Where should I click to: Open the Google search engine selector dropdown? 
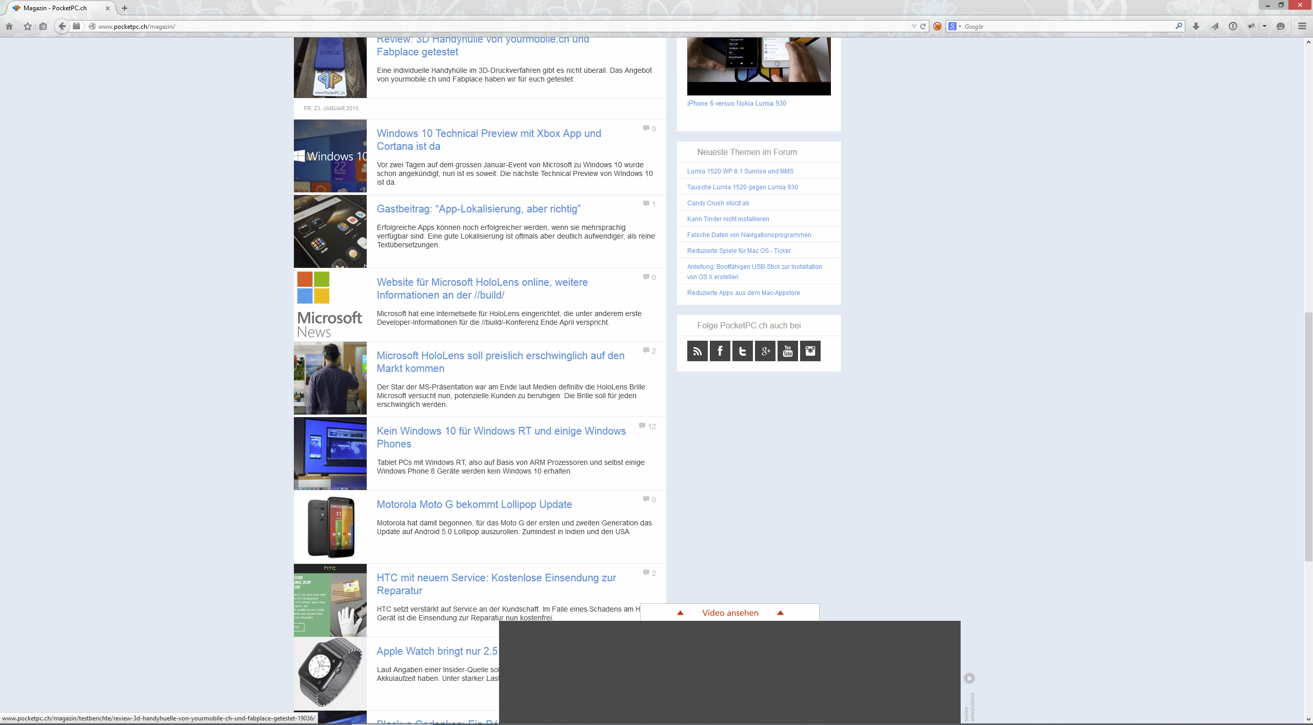(954, 26)
